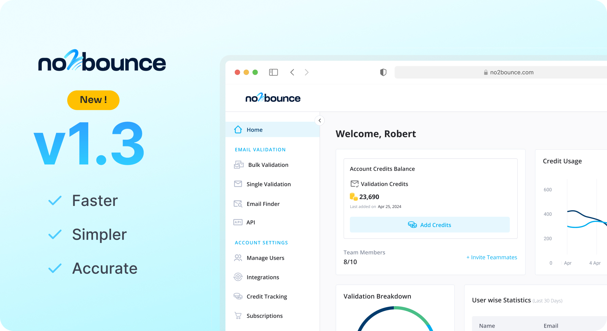This screenshot has width=607, height=331.
Task: Click the Bulk Validation envelopes icon
Action: click(239, 165)
